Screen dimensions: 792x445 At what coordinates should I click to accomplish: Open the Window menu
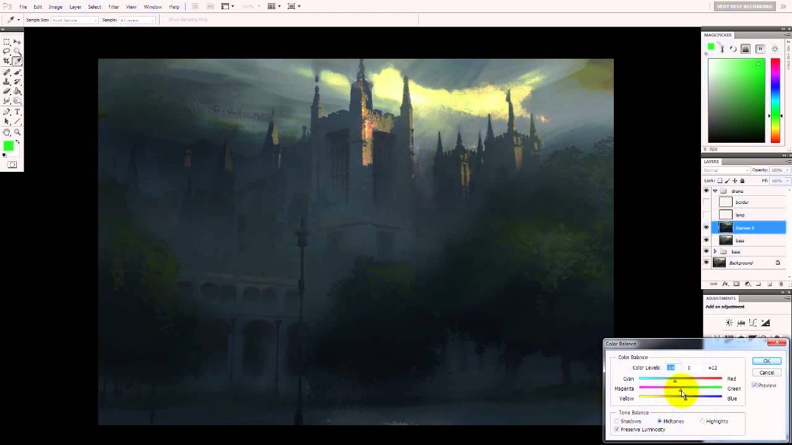point(153,7)
